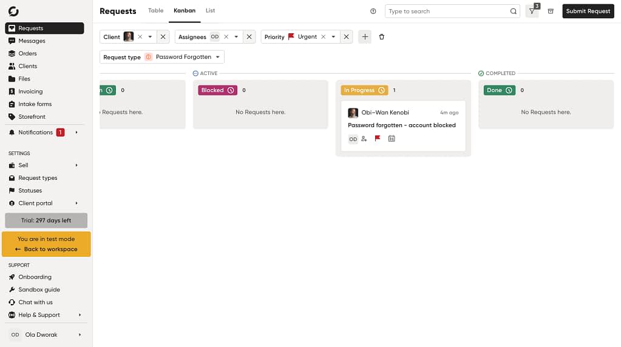This screenshot has width=621, height=347.
Task: Remove the Priority filter with its outer X
Action: point(346,37)
